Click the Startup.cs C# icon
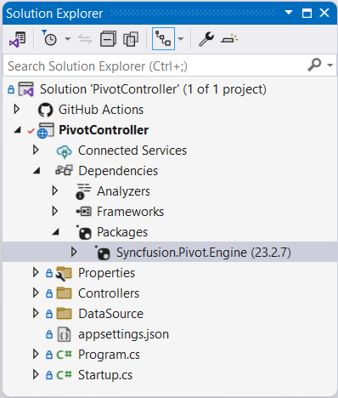 point(64,375)
